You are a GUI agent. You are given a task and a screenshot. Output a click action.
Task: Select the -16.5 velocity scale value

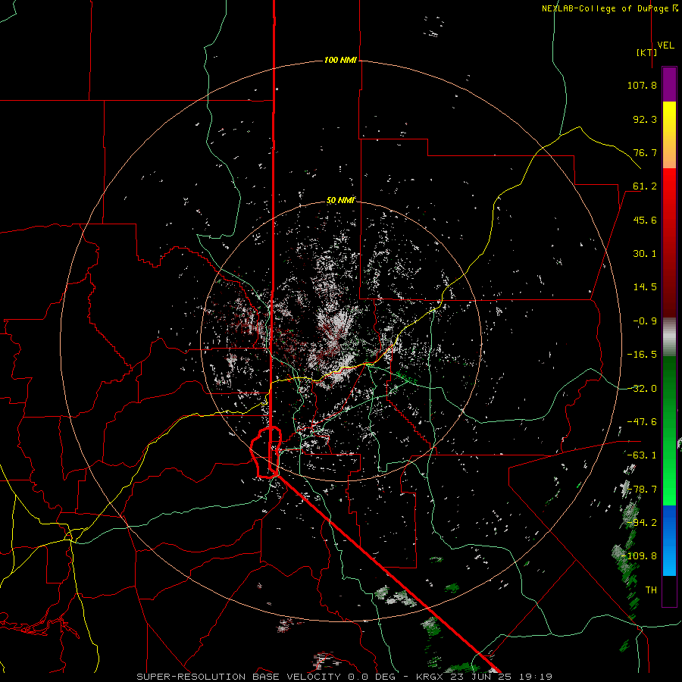(642, 355)
